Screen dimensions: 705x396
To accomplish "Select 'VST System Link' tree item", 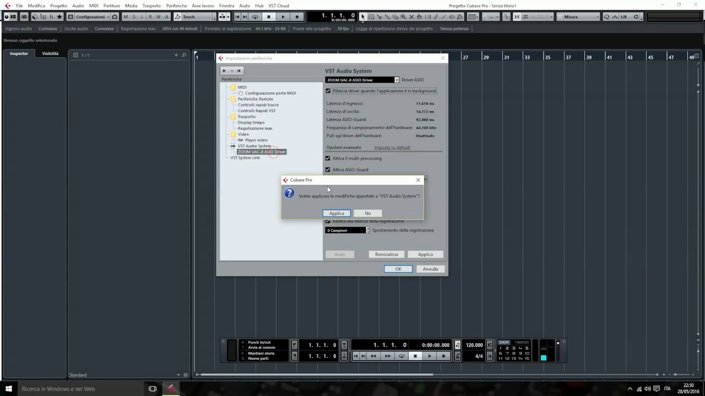I will tap(245, 158).
